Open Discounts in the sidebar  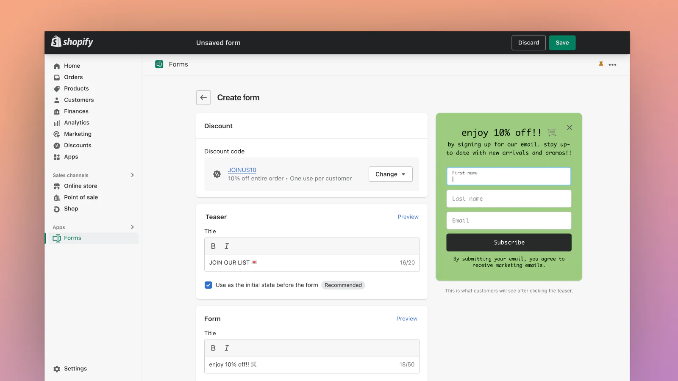click(78, 145)
